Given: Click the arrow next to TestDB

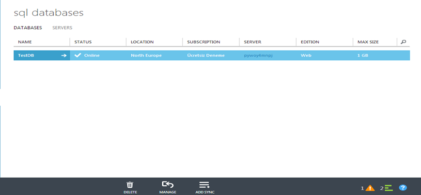Looking at the screenshot, I should (63, 56).
